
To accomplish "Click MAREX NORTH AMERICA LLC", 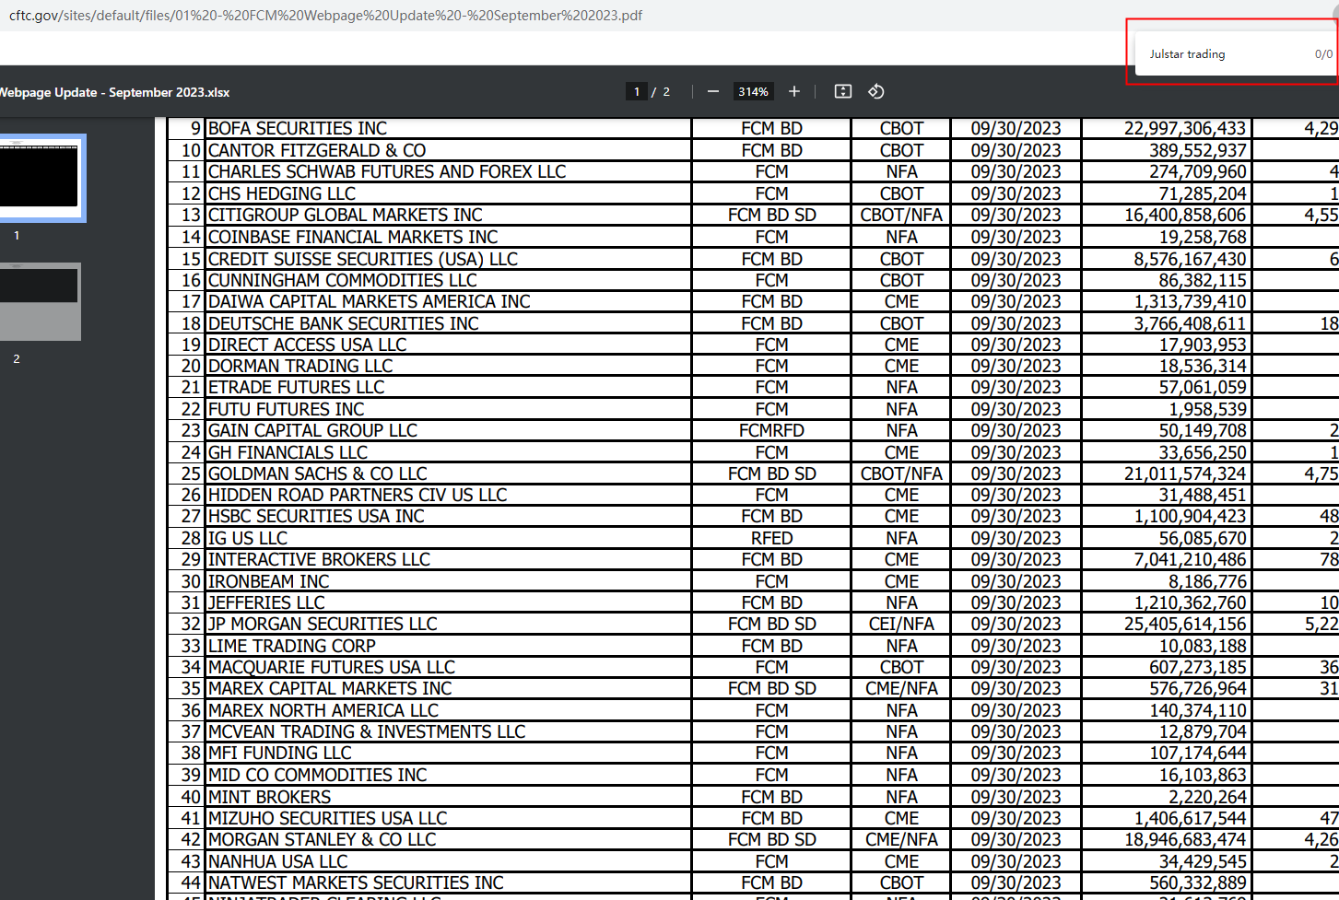I will point(323,710).
